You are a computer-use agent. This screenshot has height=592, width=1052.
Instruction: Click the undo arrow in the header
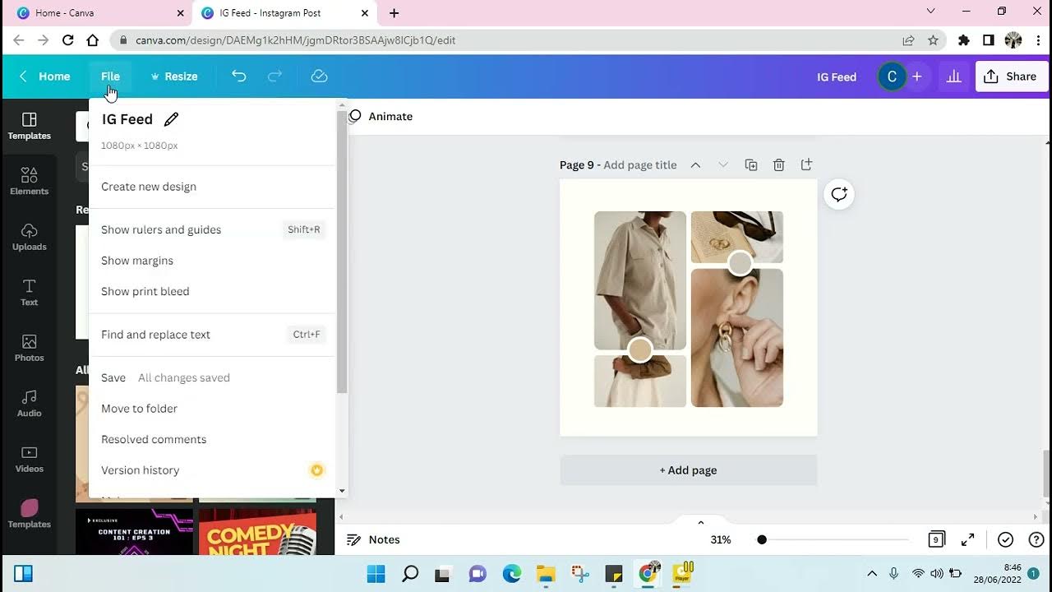[238, 76]
